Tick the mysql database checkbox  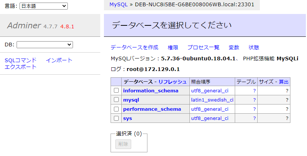click(x=116, y=100)
